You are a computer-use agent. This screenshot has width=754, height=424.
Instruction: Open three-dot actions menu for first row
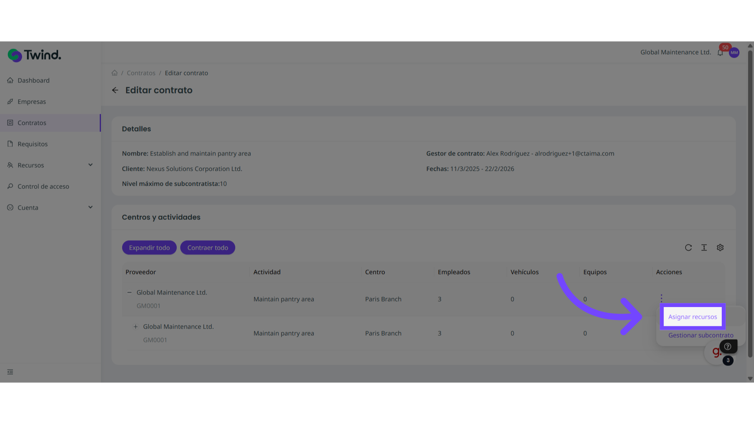(661, 298)
